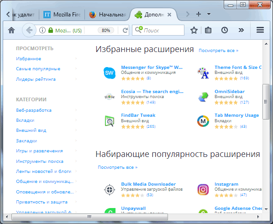Image resolution: width=273 pixels, height=224 pixels.
Task: Click the Mozilla (US) address bar identity
Action: pyautogui.click(x=68, y=31)
